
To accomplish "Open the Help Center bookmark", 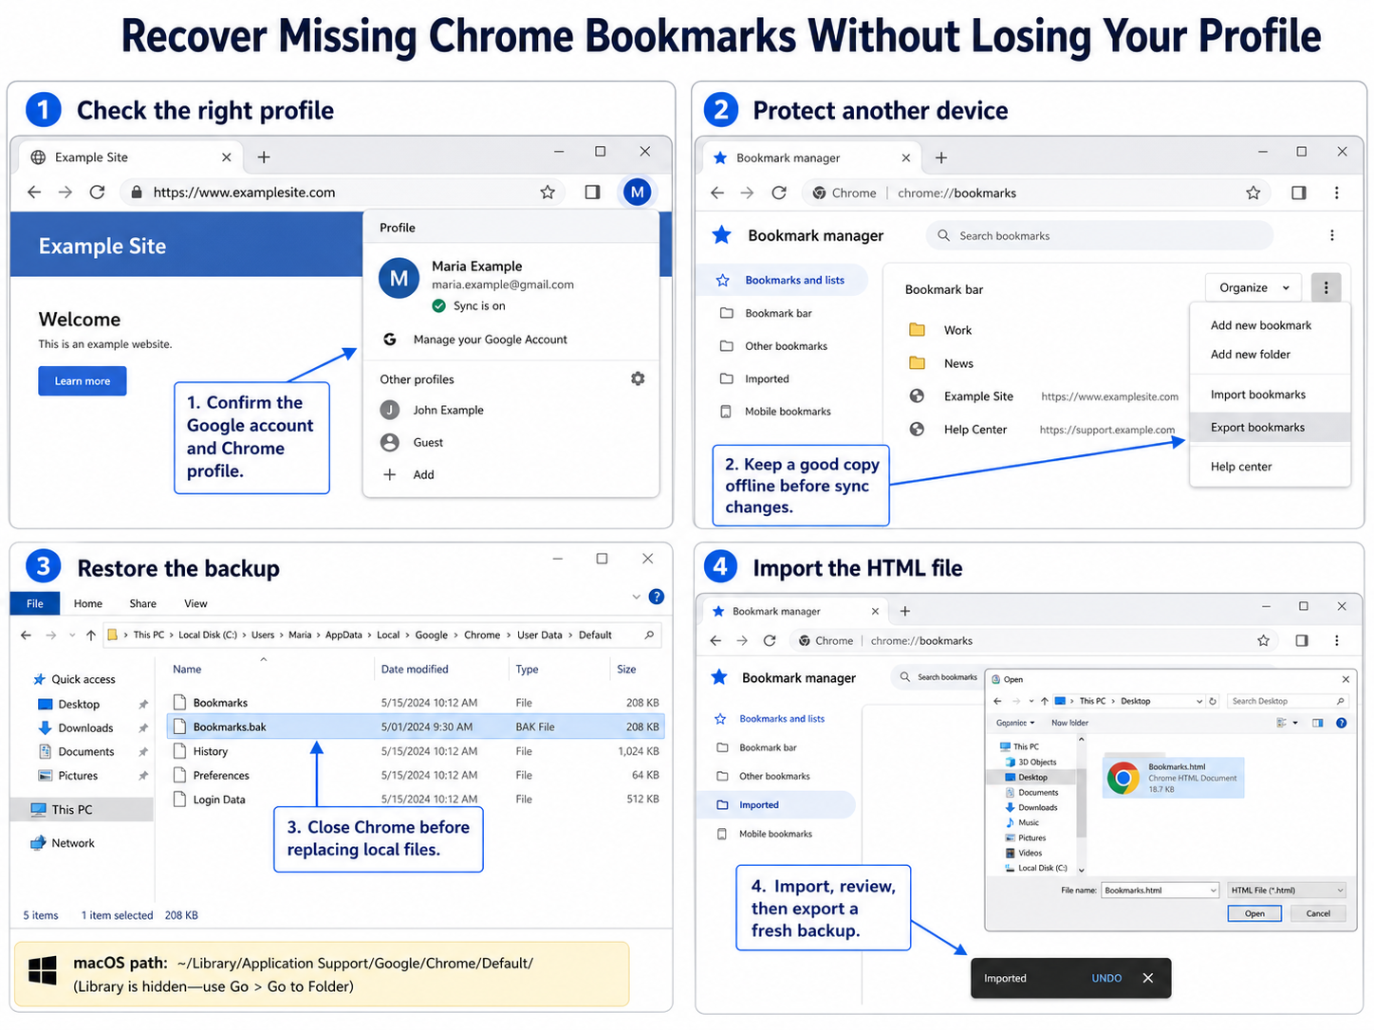I will point(1042,430).
